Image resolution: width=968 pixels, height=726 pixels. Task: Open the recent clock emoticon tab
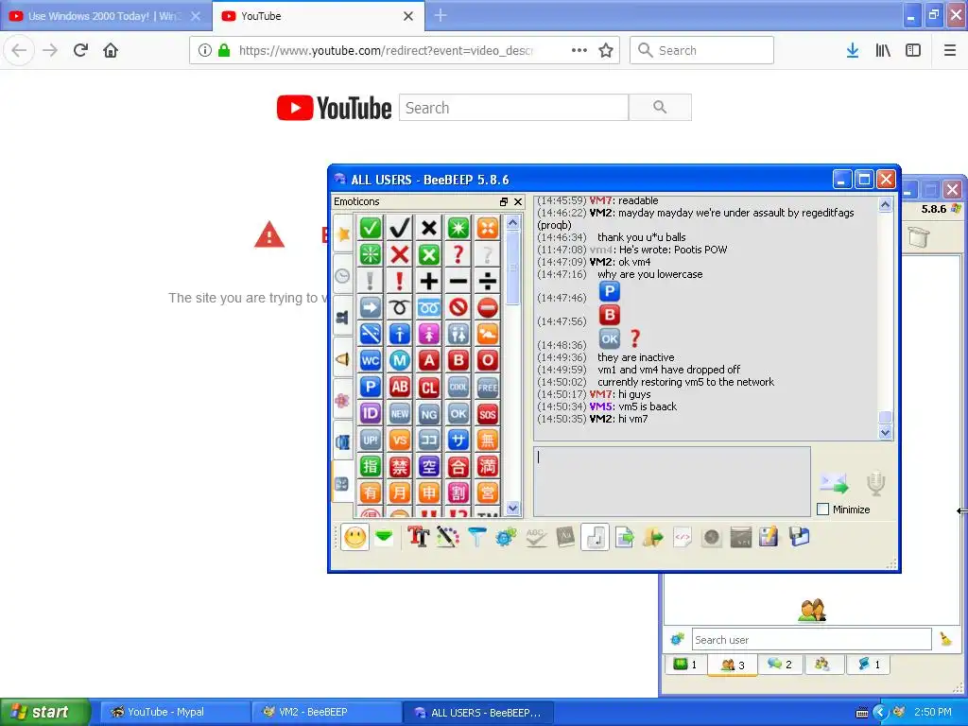pyautogui.click(x=342, y=276)
